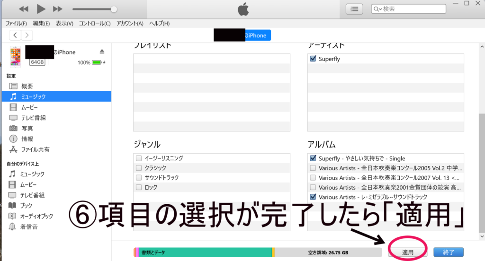Uncheck レ・ミゼラブル サウンドトラック album
Screen dimensions: 485x261
(313, 197)
